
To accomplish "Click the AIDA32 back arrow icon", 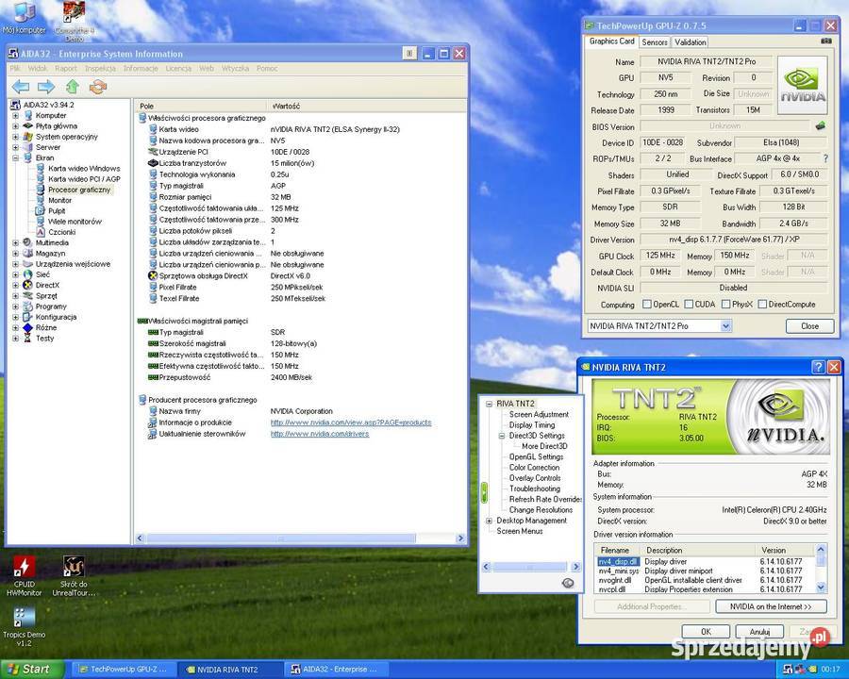I will coord(21,87).
